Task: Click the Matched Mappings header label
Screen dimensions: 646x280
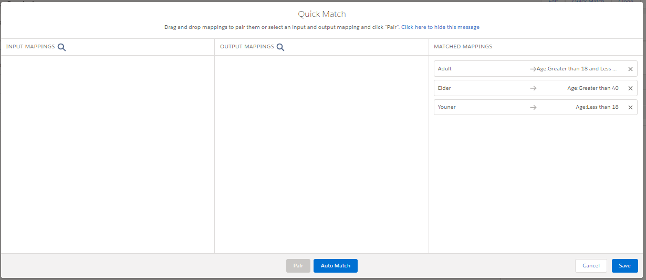Action: point(463,47)
